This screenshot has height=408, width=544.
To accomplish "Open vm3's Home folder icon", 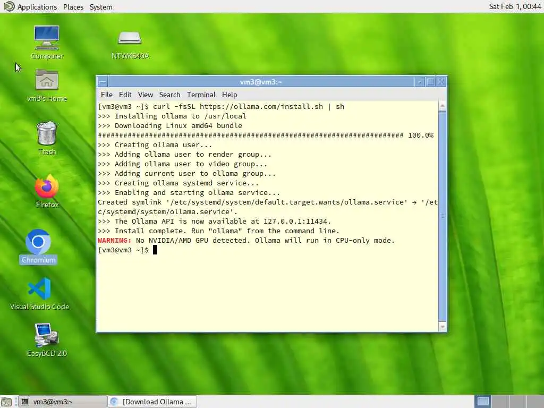I will pyautogui.click(x=47, y=86).
